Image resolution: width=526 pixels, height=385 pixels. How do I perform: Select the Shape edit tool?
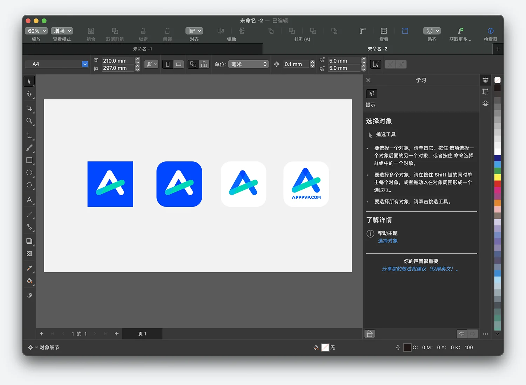pos(29,94)
